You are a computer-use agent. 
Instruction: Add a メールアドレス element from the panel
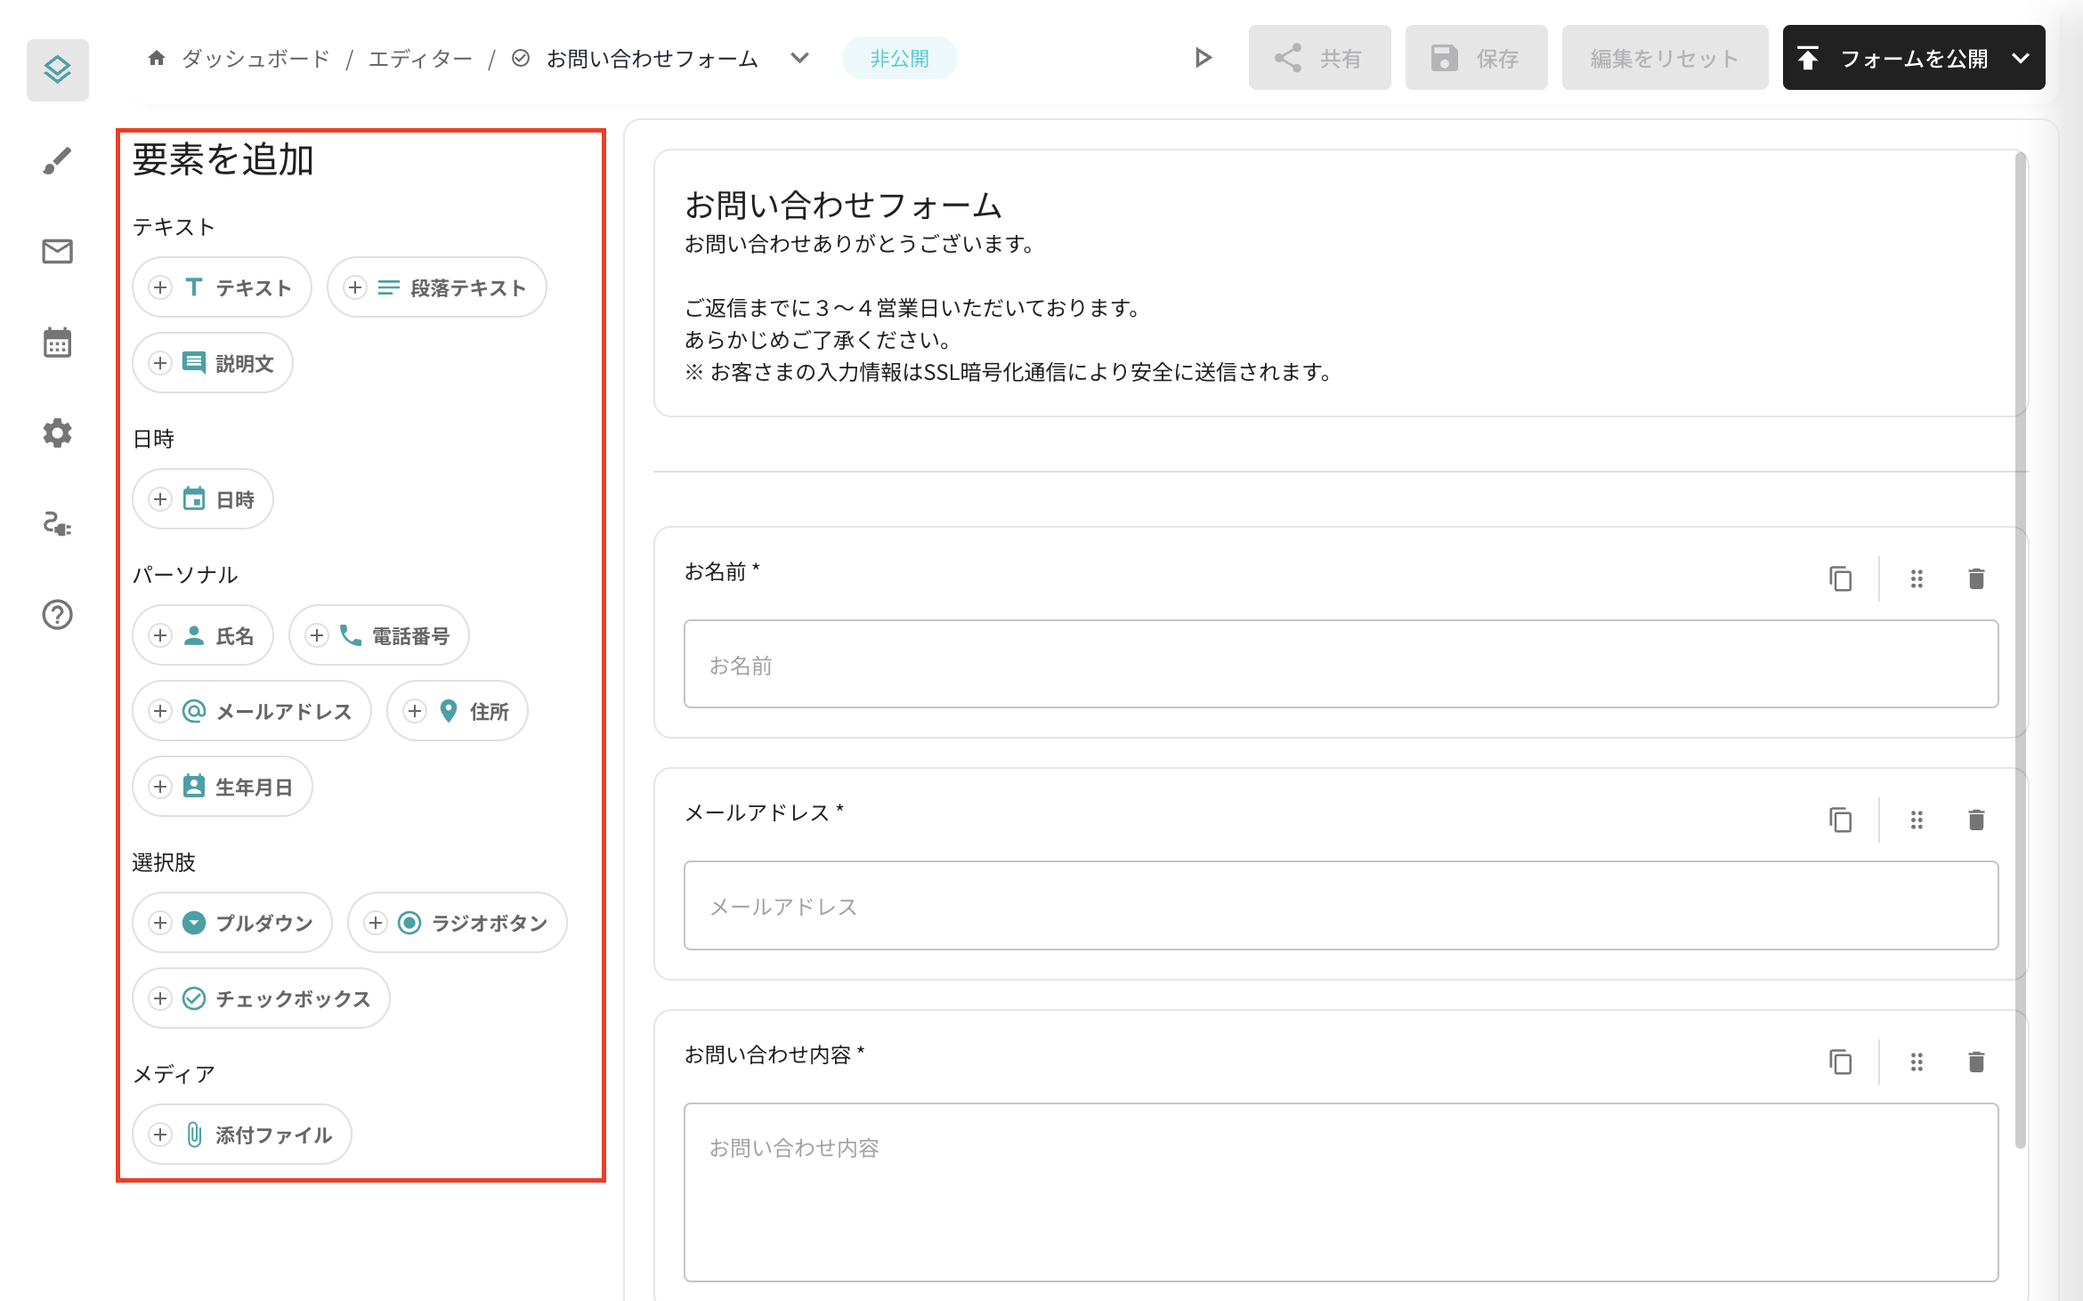click(x=251, y=711)
